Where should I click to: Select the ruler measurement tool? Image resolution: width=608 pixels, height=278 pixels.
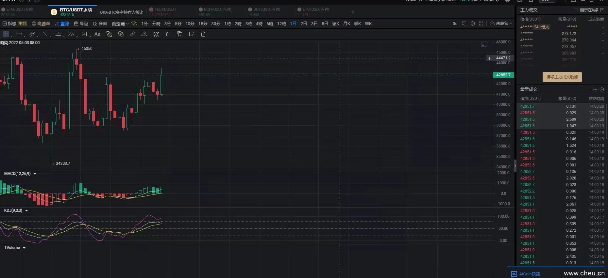pos(132,34)
